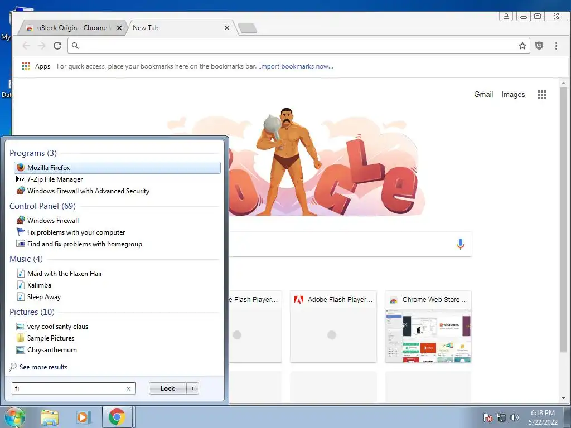
Task: Open Chrome's three-dot menu
Action: pyautogui.click(x=556, y=46)
